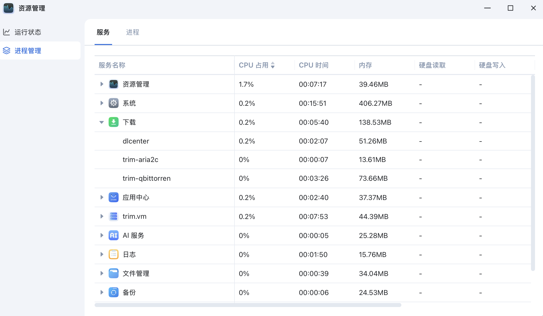The image size is (543, 316).
Task: Select the dlcenter process row
Action: 136,141
